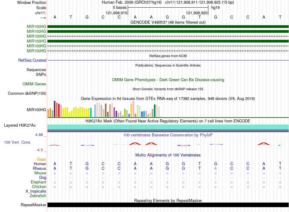Open the RefSeq genes from NCBI title
The image size is (289, 212).
tap(168, 56)
